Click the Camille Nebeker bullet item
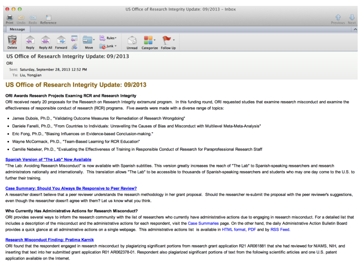The image size is (360, 270). (137, 149)
